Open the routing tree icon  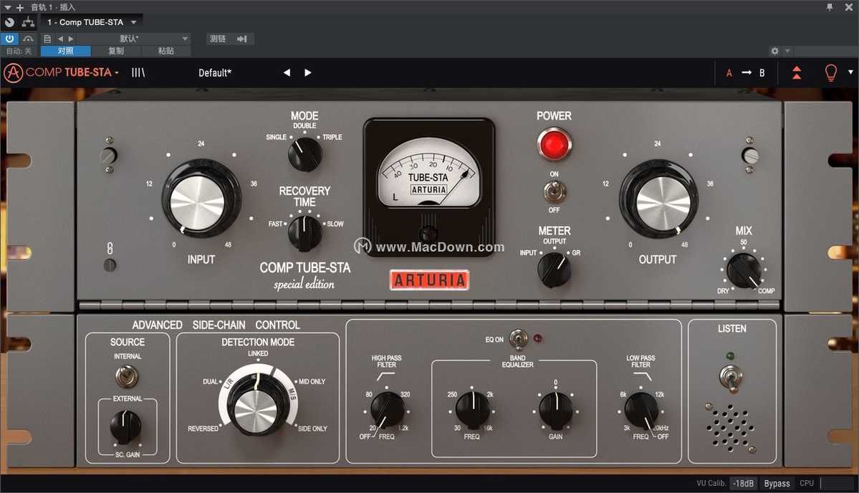click(x=28, y=22)
